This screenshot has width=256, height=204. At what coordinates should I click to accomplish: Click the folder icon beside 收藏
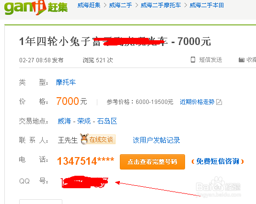(x=242, y=60)
